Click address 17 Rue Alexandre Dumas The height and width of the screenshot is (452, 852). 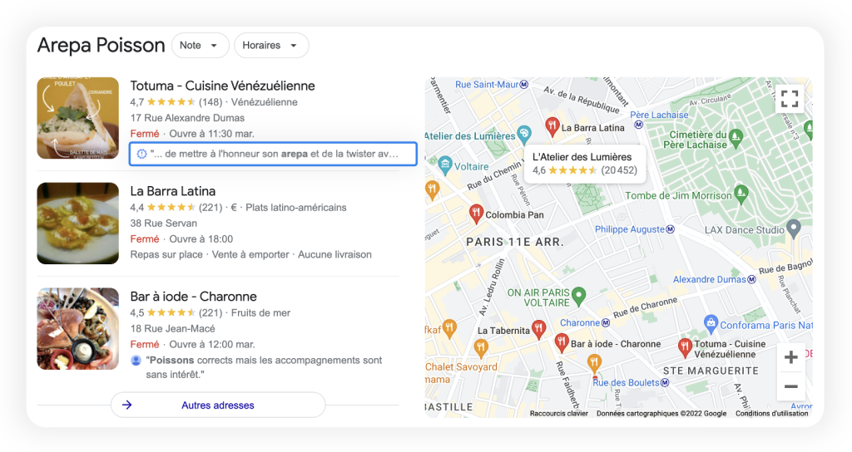[x=187, y=118]
